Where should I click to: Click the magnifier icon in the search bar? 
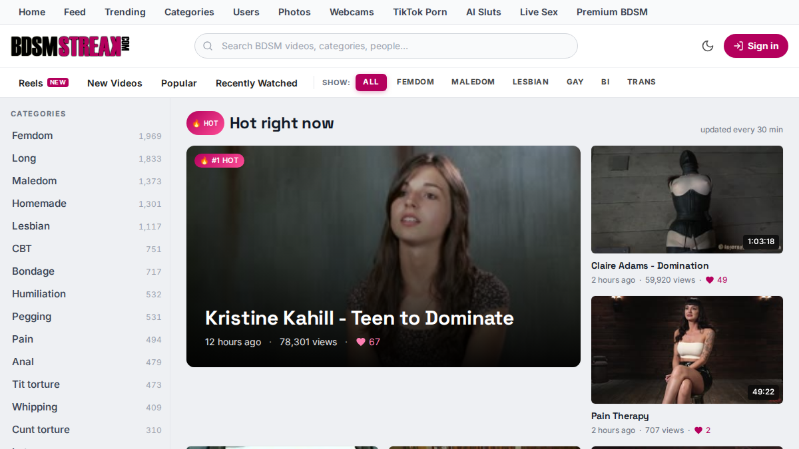click(x=208, y=46)
